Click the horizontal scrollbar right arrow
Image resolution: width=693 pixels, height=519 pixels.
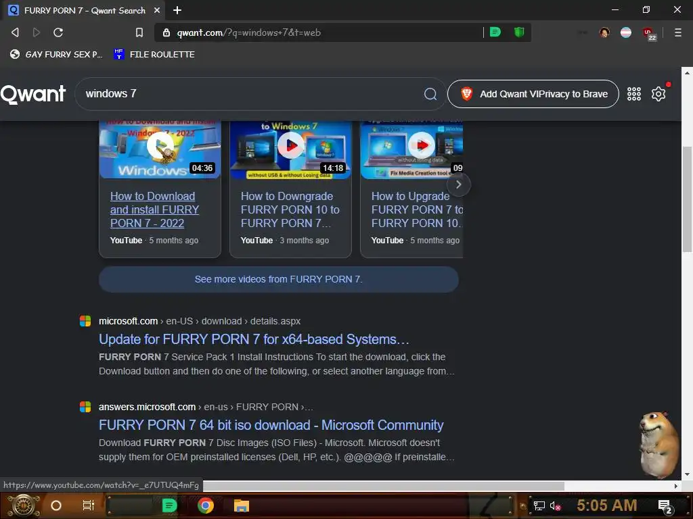click(676, 486)
